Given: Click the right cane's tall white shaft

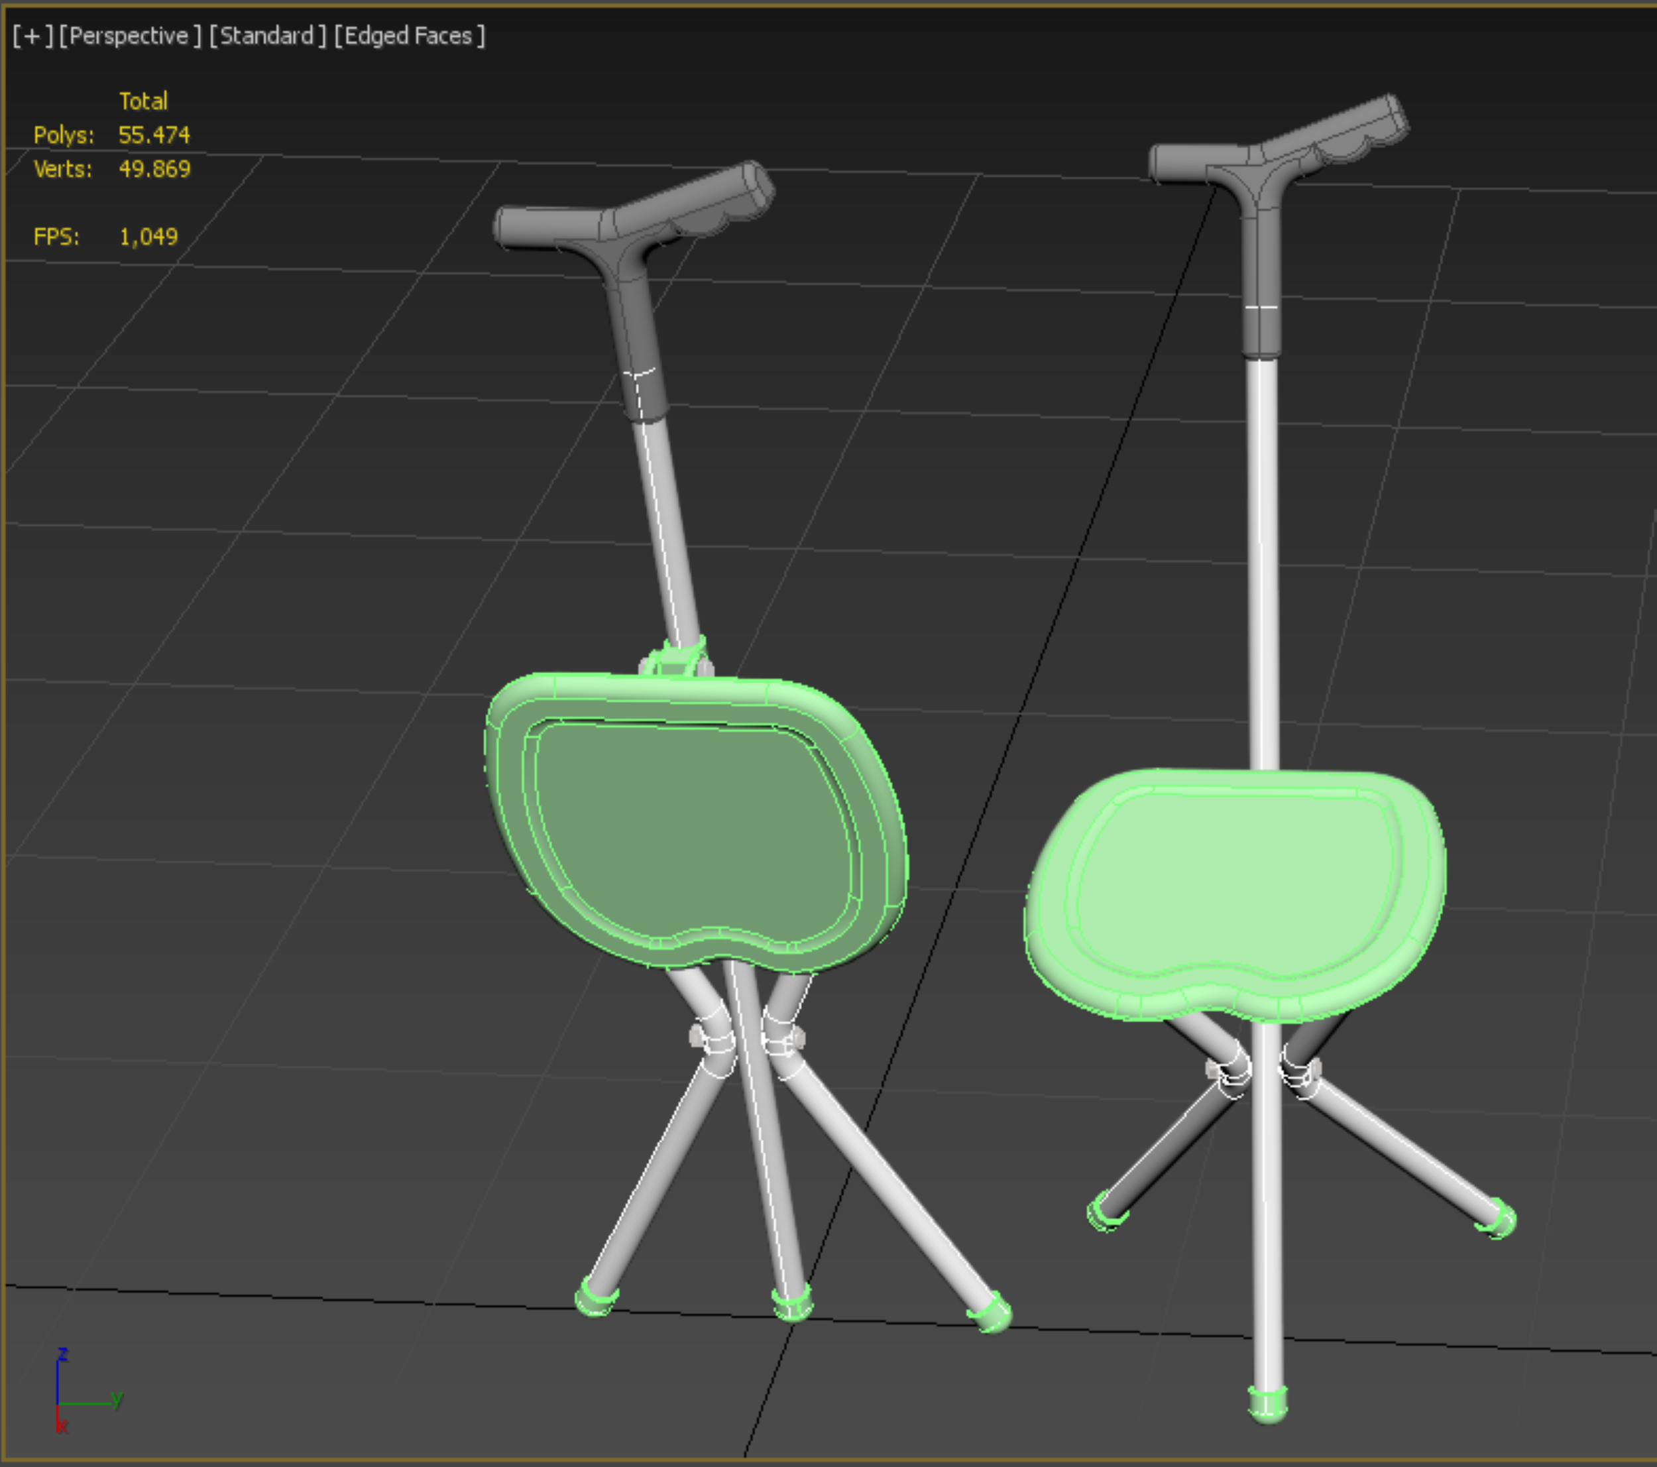Looking at the screenshot, I should [x=1263, y=567].
